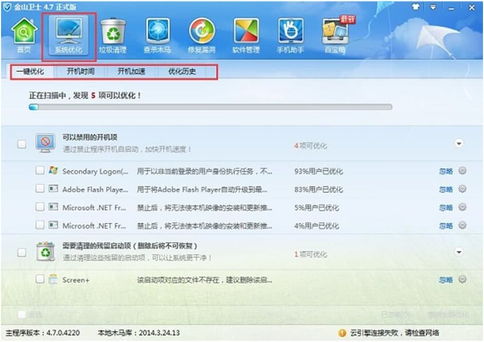484x342 pixels.
Task: Switch to the 开机加速 tab
Action: (131, 72)
